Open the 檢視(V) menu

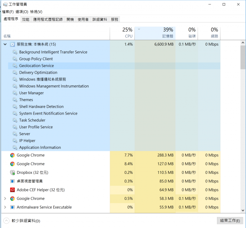coord(36,12)
